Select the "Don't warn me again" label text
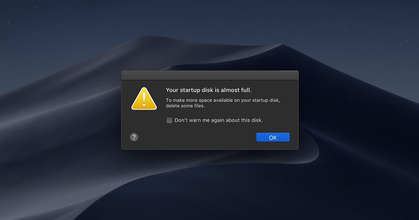 219,120
